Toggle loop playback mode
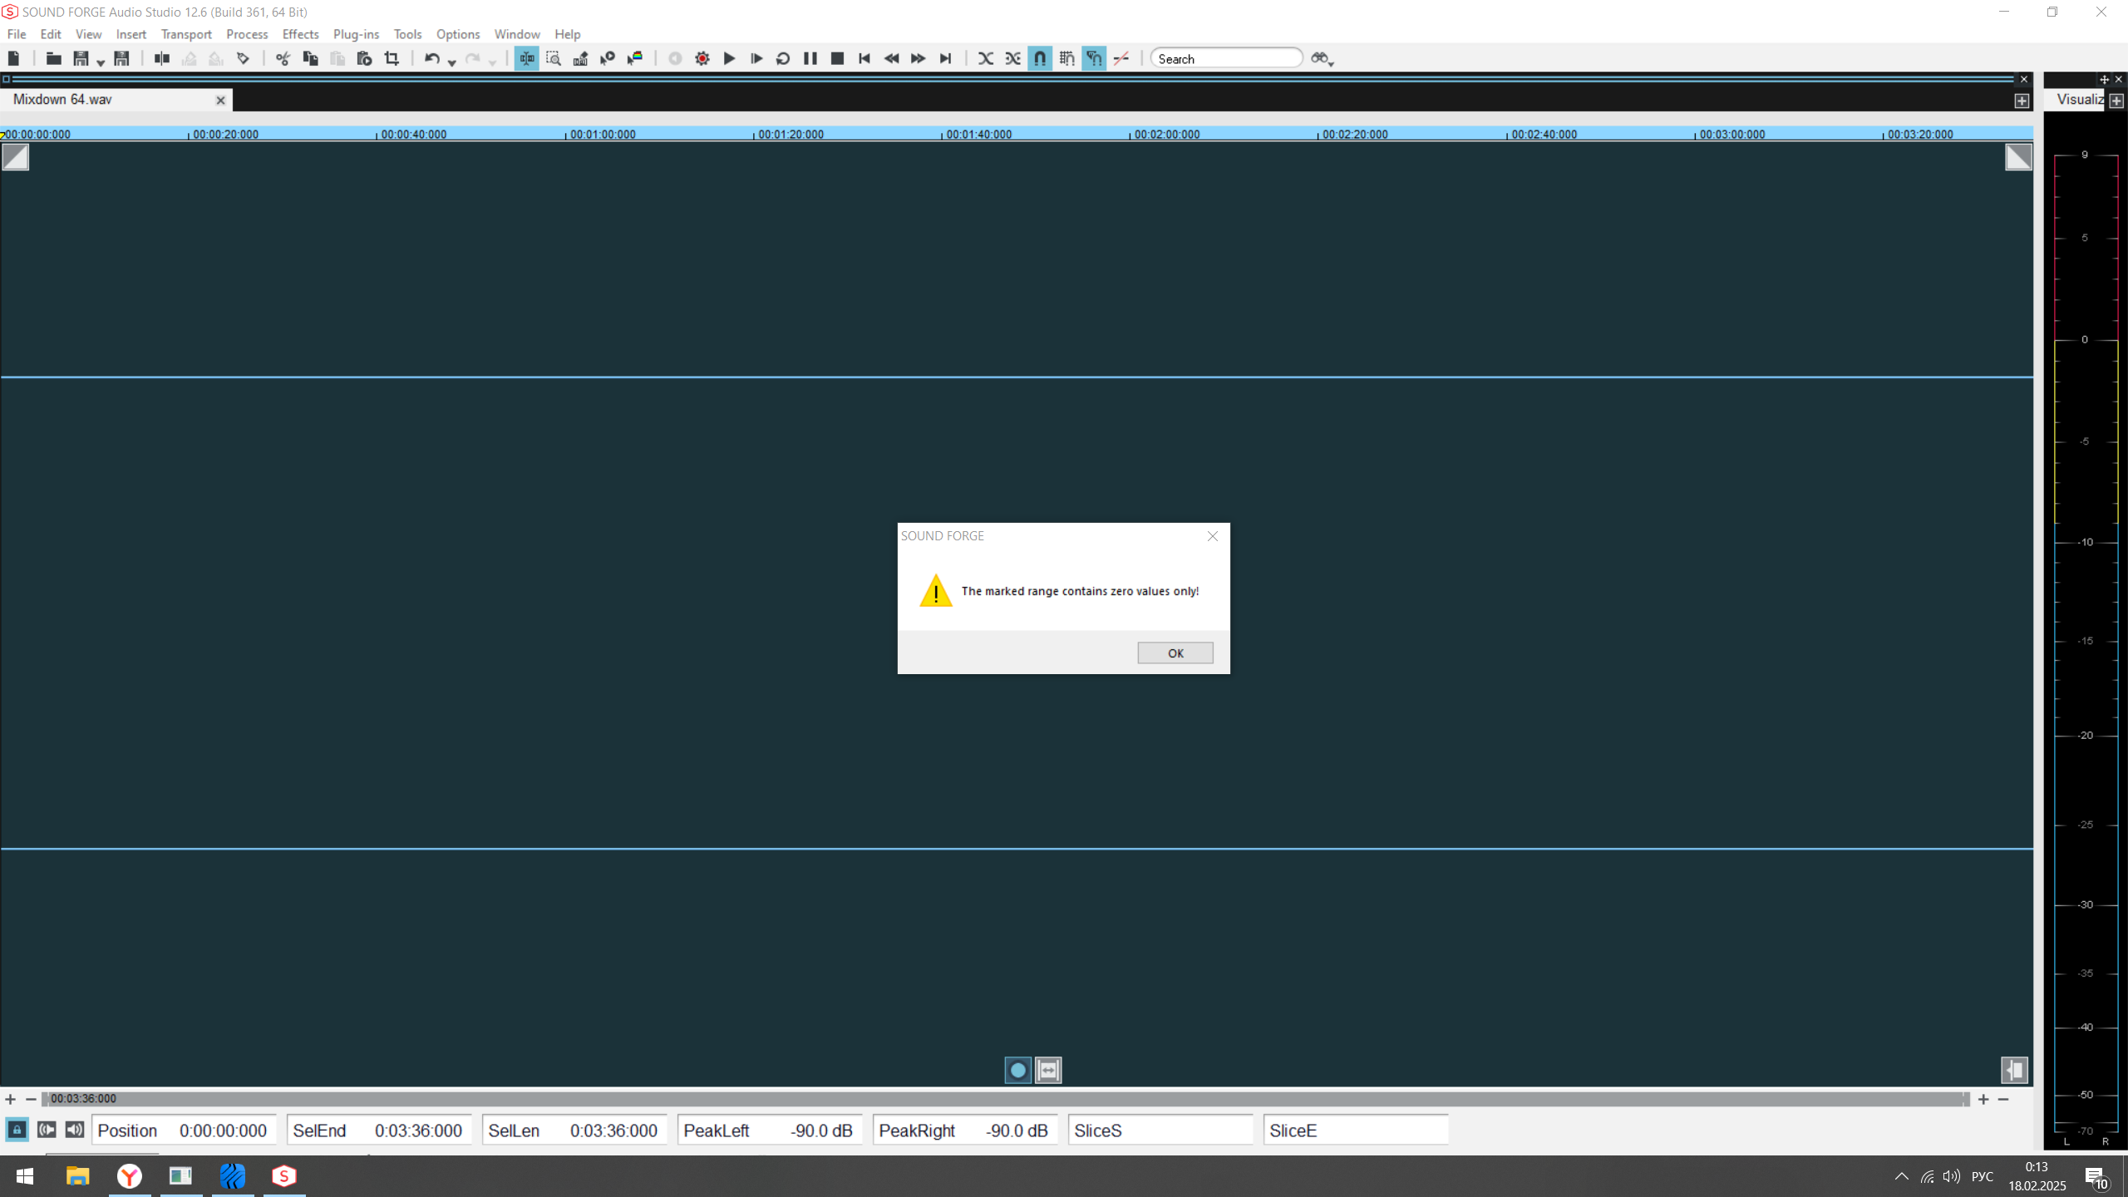The width and height of the screenshot is (2128, 1197). [783, 58]
